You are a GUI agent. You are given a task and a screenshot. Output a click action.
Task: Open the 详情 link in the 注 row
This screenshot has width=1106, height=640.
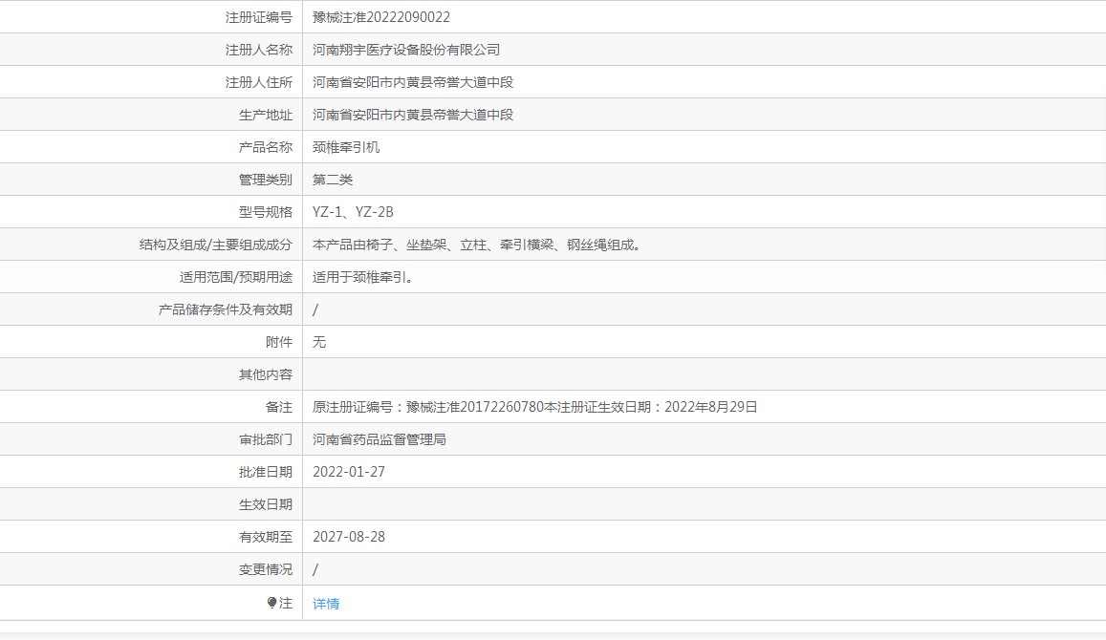[326, 604]
